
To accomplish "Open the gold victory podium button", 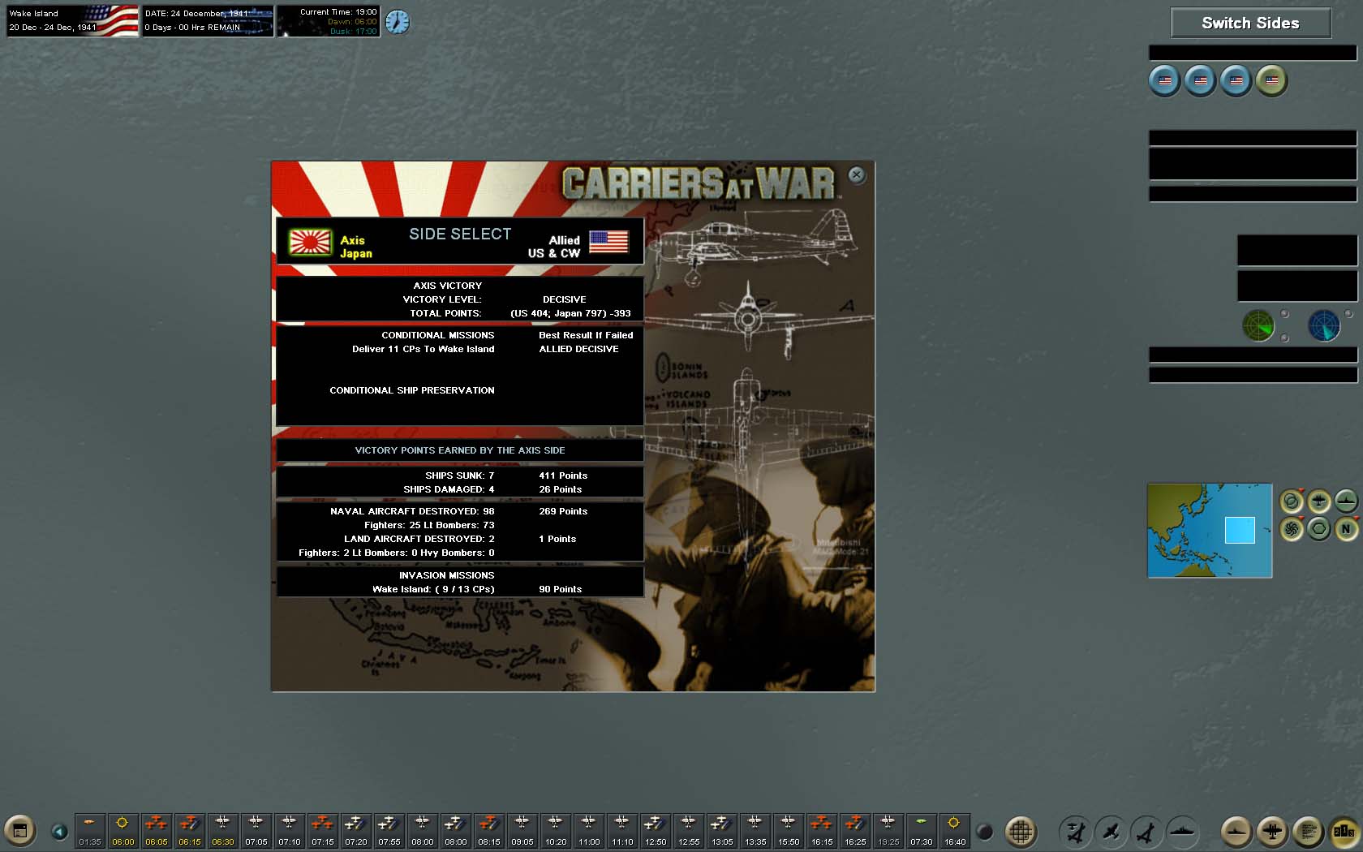I will click(1344, 831).
